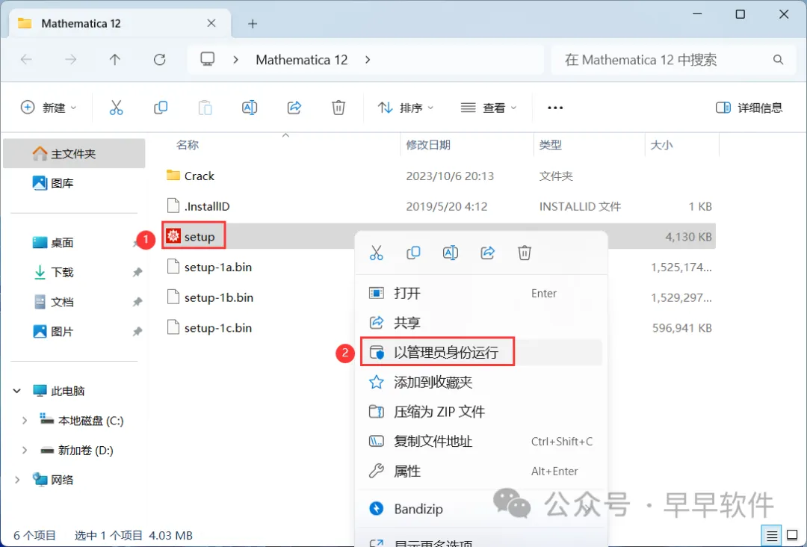Viewport: 807px width, 547px height.
Task: Open the toolbar three-dot more options menu
Action: coord(554,108)
